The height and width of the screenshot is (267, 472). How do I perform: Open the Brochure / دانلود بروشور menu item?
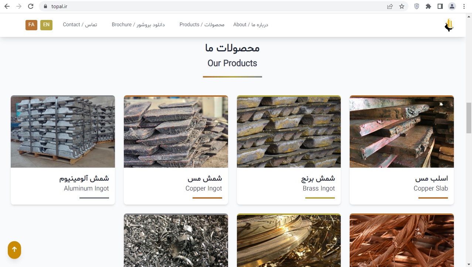click(138, 25)
